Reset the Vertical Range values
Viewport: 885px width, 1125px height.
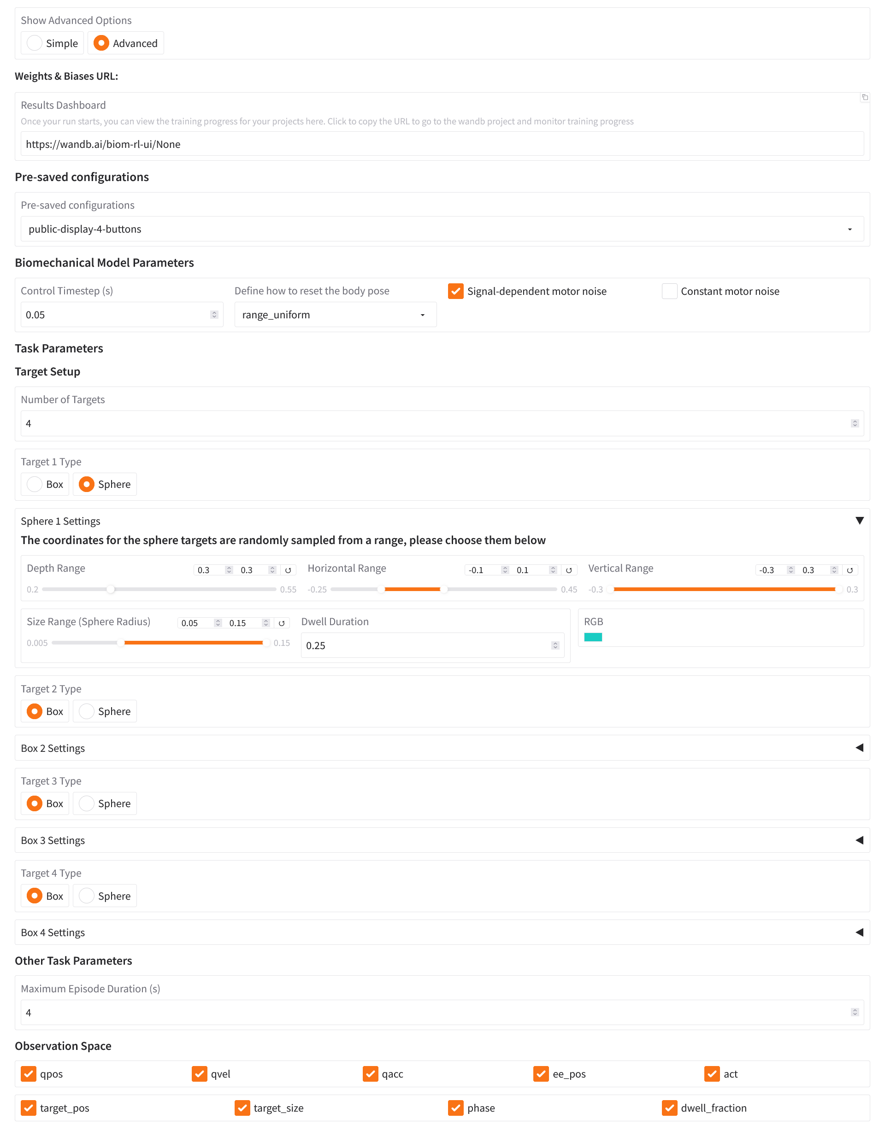(850, 570)
